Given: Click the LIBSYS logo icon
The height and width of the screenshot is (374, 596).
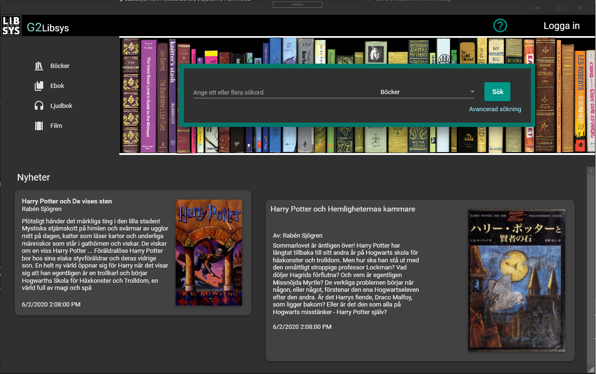Looking at the screenshot, I should click(x=11, y=26).
